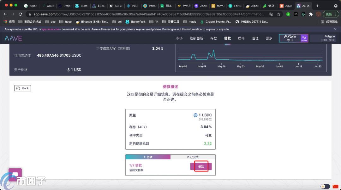Screen dimensions: 341x190
Task: Open the chat support bubble icon
Action: (x=15, y=174)
